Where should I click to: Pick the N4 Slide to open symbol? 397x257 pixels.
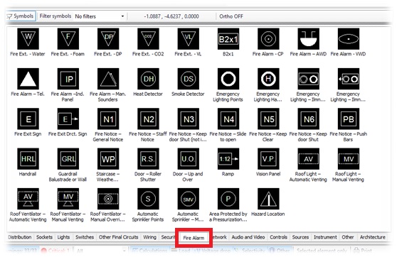point(228,119)
